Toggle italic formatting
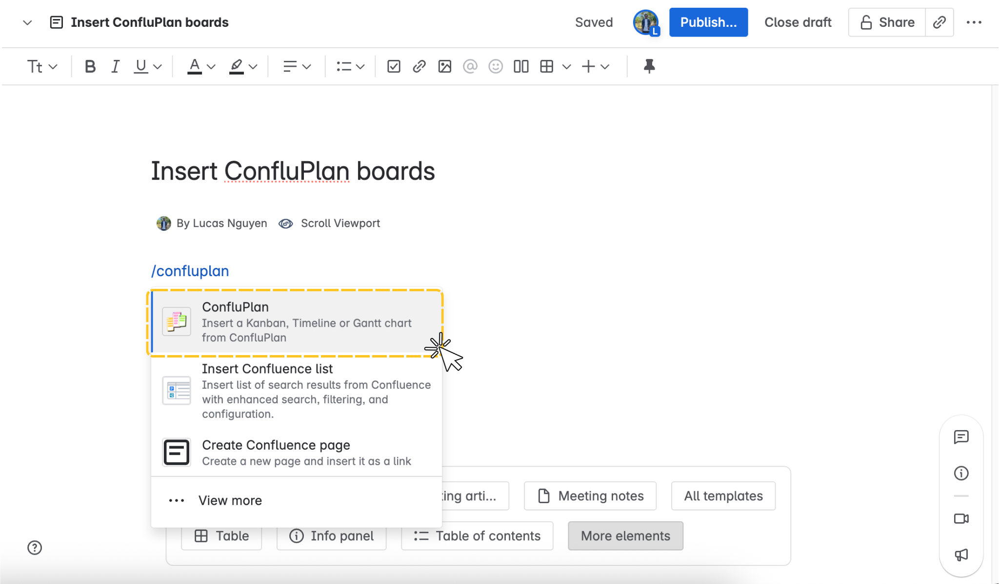Viewport: 999px width, 584px height. (x=115, y=66)
